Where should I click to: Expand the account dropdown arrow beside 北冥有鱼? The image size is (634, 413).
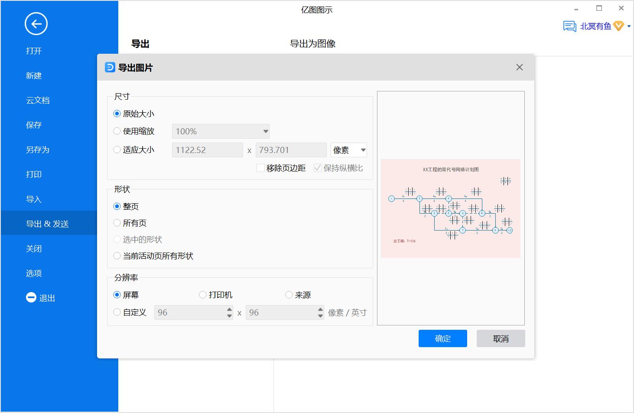click(x=629, y=26)
